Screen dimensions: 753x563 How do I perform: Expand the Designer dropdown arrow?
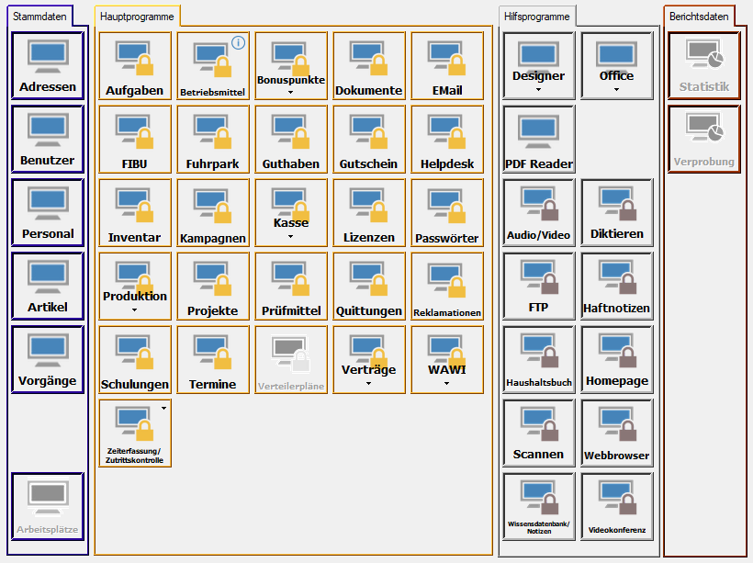tap(539, 89)
